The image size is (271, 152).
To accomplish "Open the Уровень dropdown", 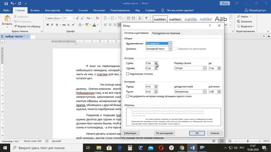I will point(170,49).
